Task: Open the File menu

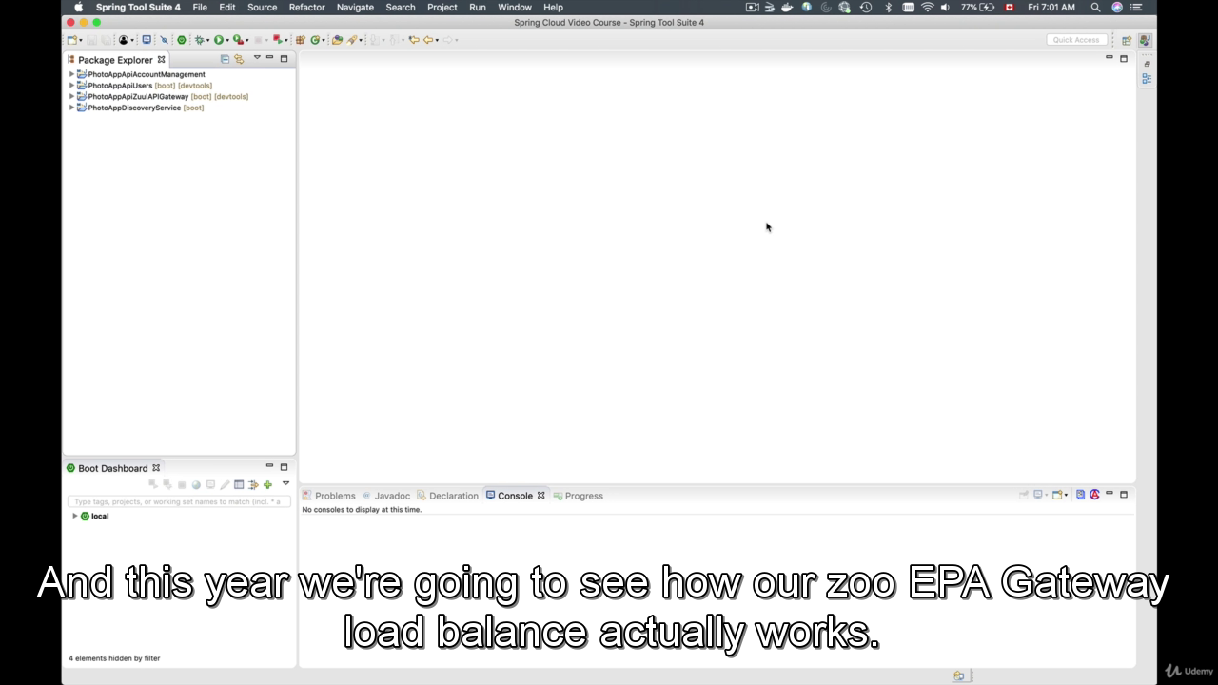Action: pyautogui.click(x=200, y=7)
